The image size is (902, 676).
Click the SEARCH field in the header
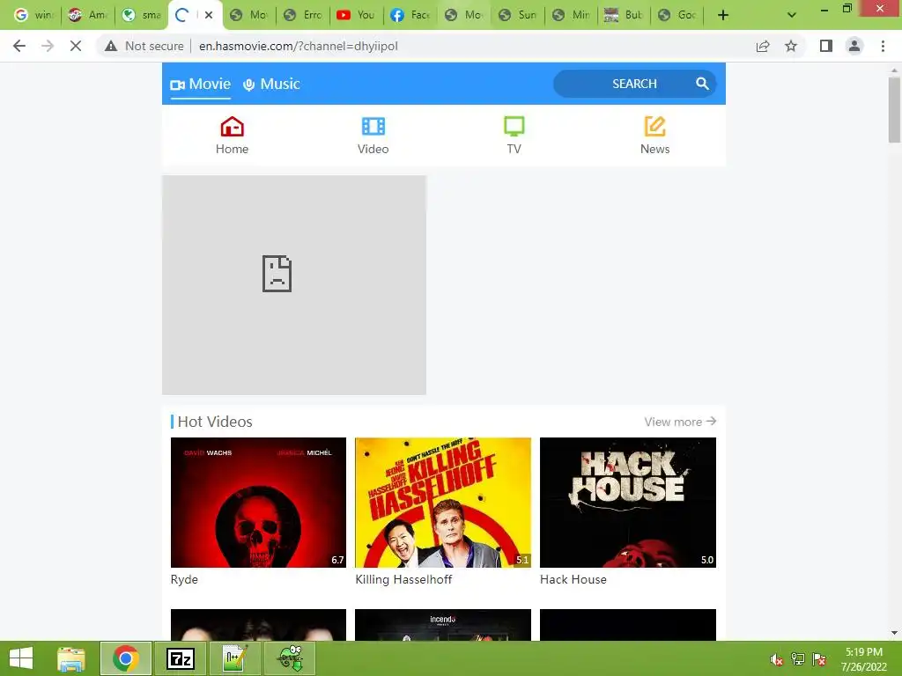[634, 84]
